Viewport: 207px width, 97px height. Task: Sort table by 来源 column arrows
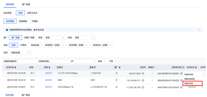49,68
